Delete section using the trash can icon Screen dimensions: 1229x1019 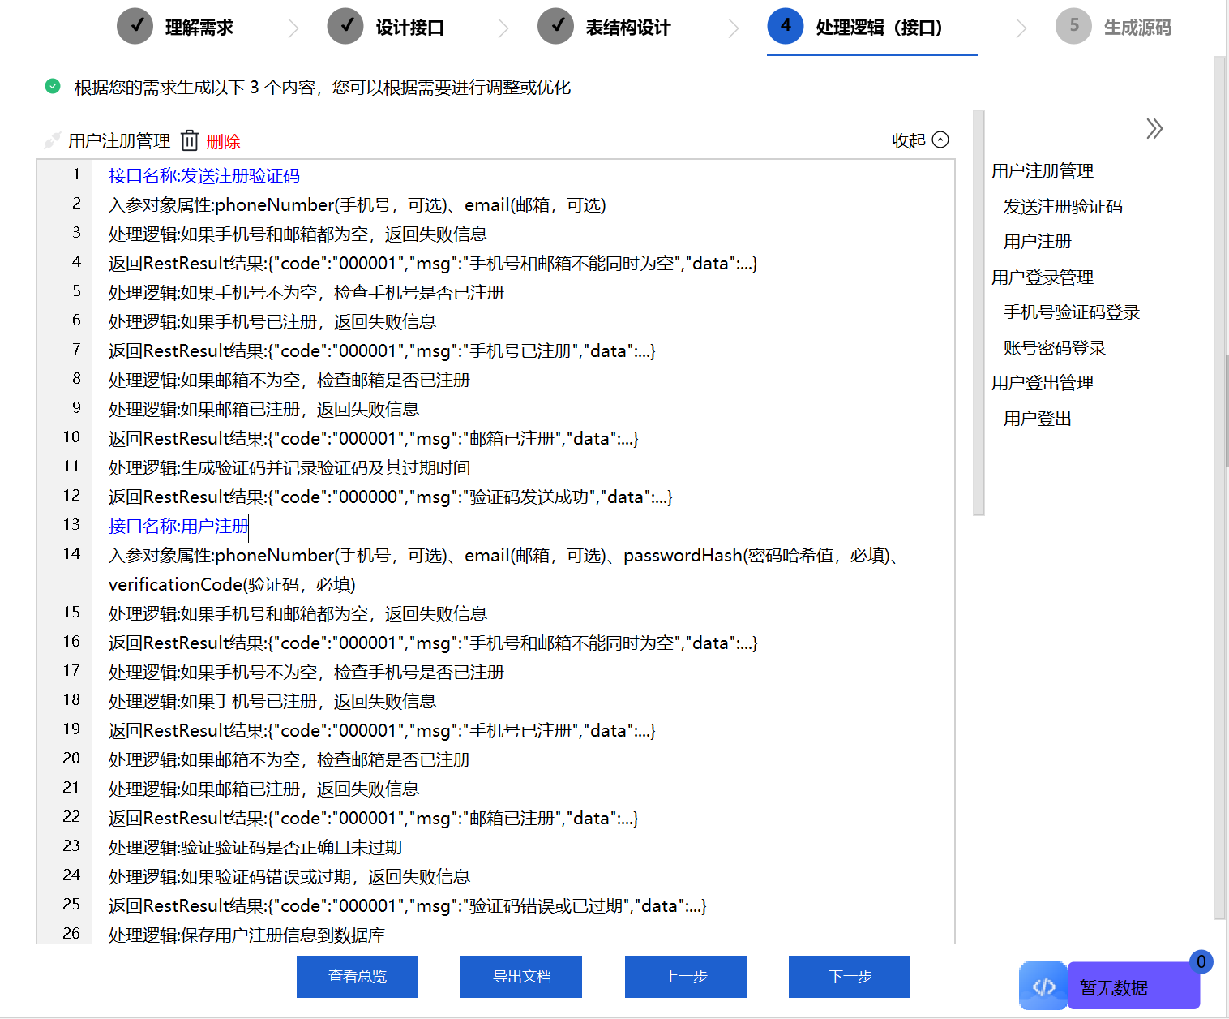point(189,140)
